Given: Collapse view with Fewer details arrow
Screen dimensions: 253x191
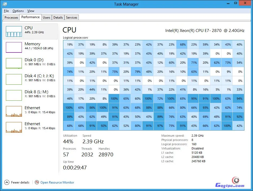Looking at the screenshot, I should coord(7,182).
